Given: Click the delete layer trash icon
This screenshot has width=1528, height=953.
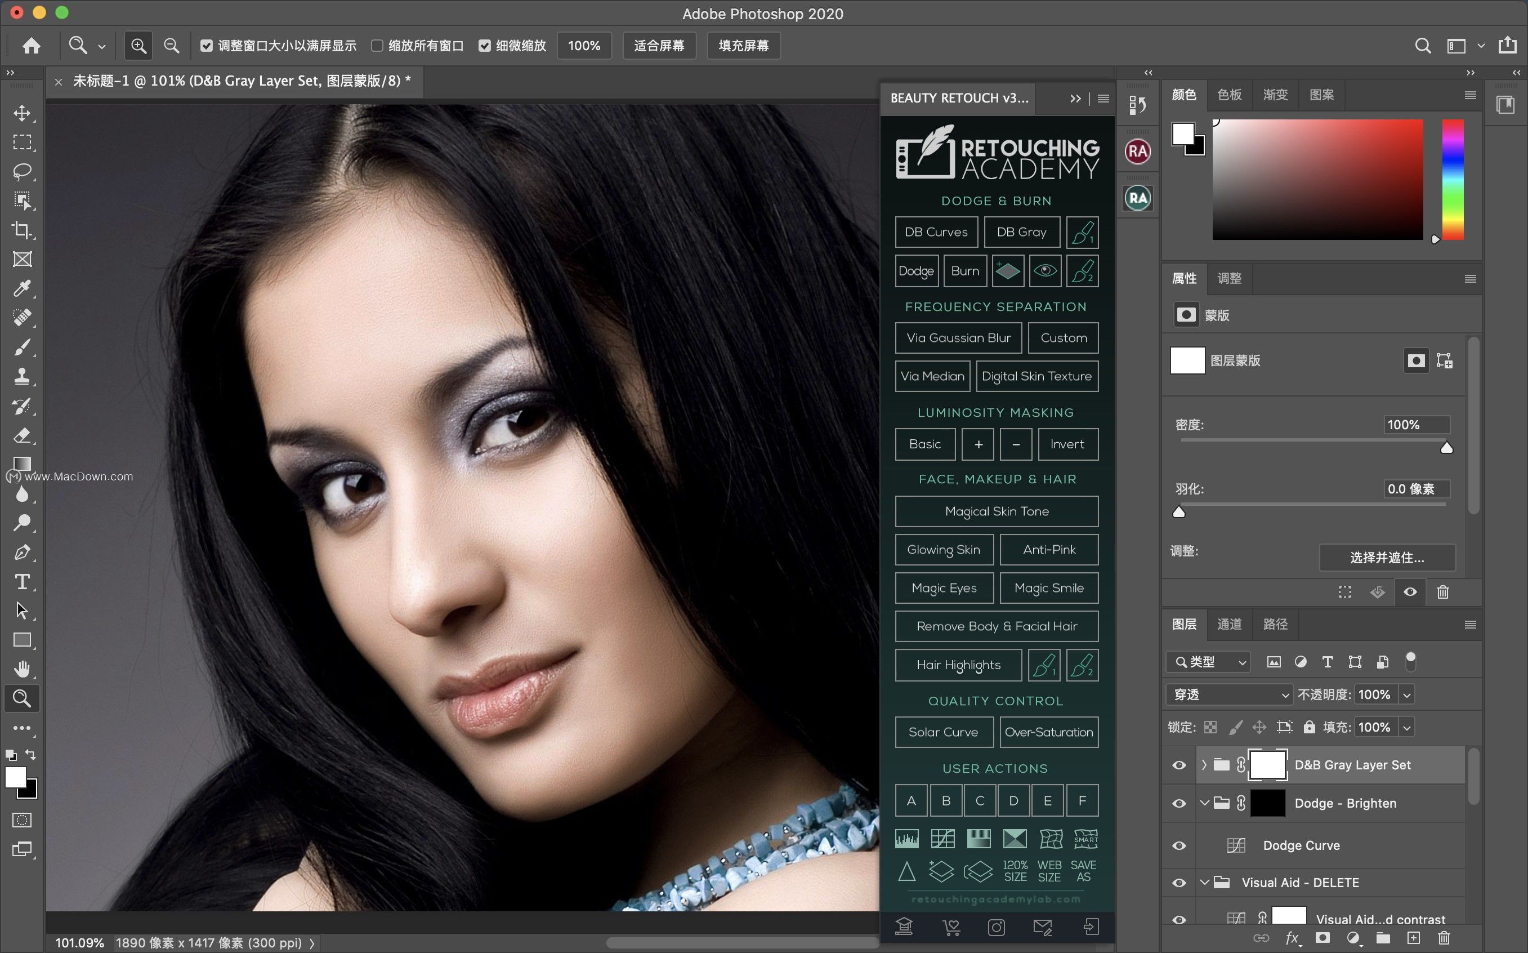Looking at the screenshot, I should pyautogui.click(x=1444, y=938).
